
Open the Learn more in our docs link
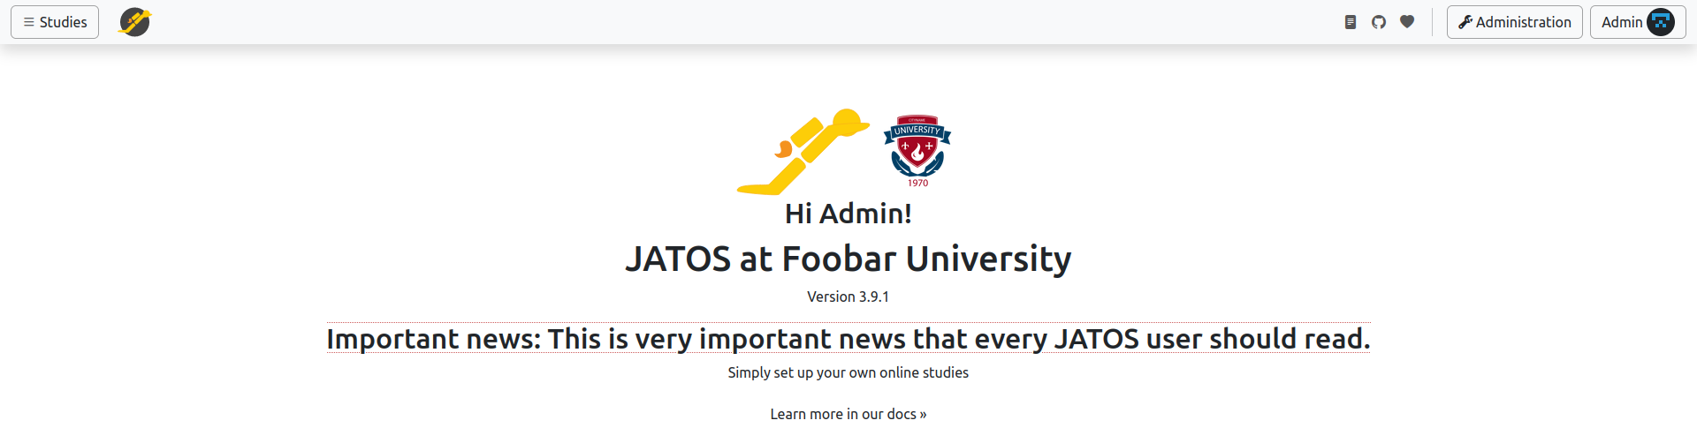[848, 414]
